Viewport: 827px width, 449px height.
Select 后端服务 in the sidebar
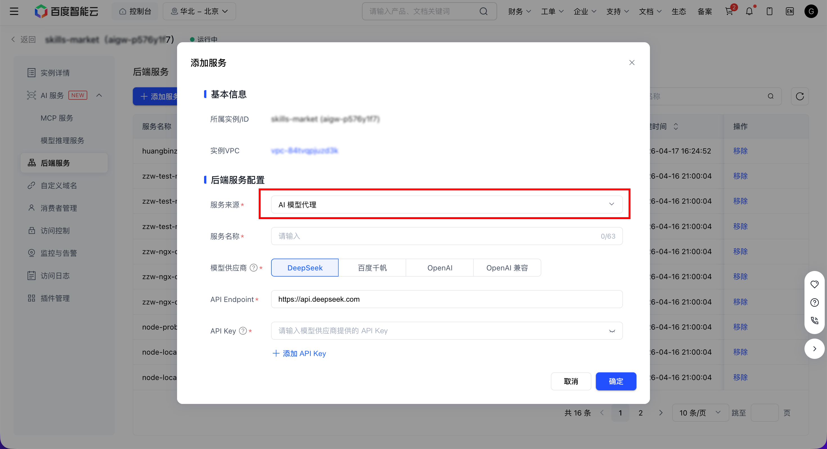coord(64,163)
